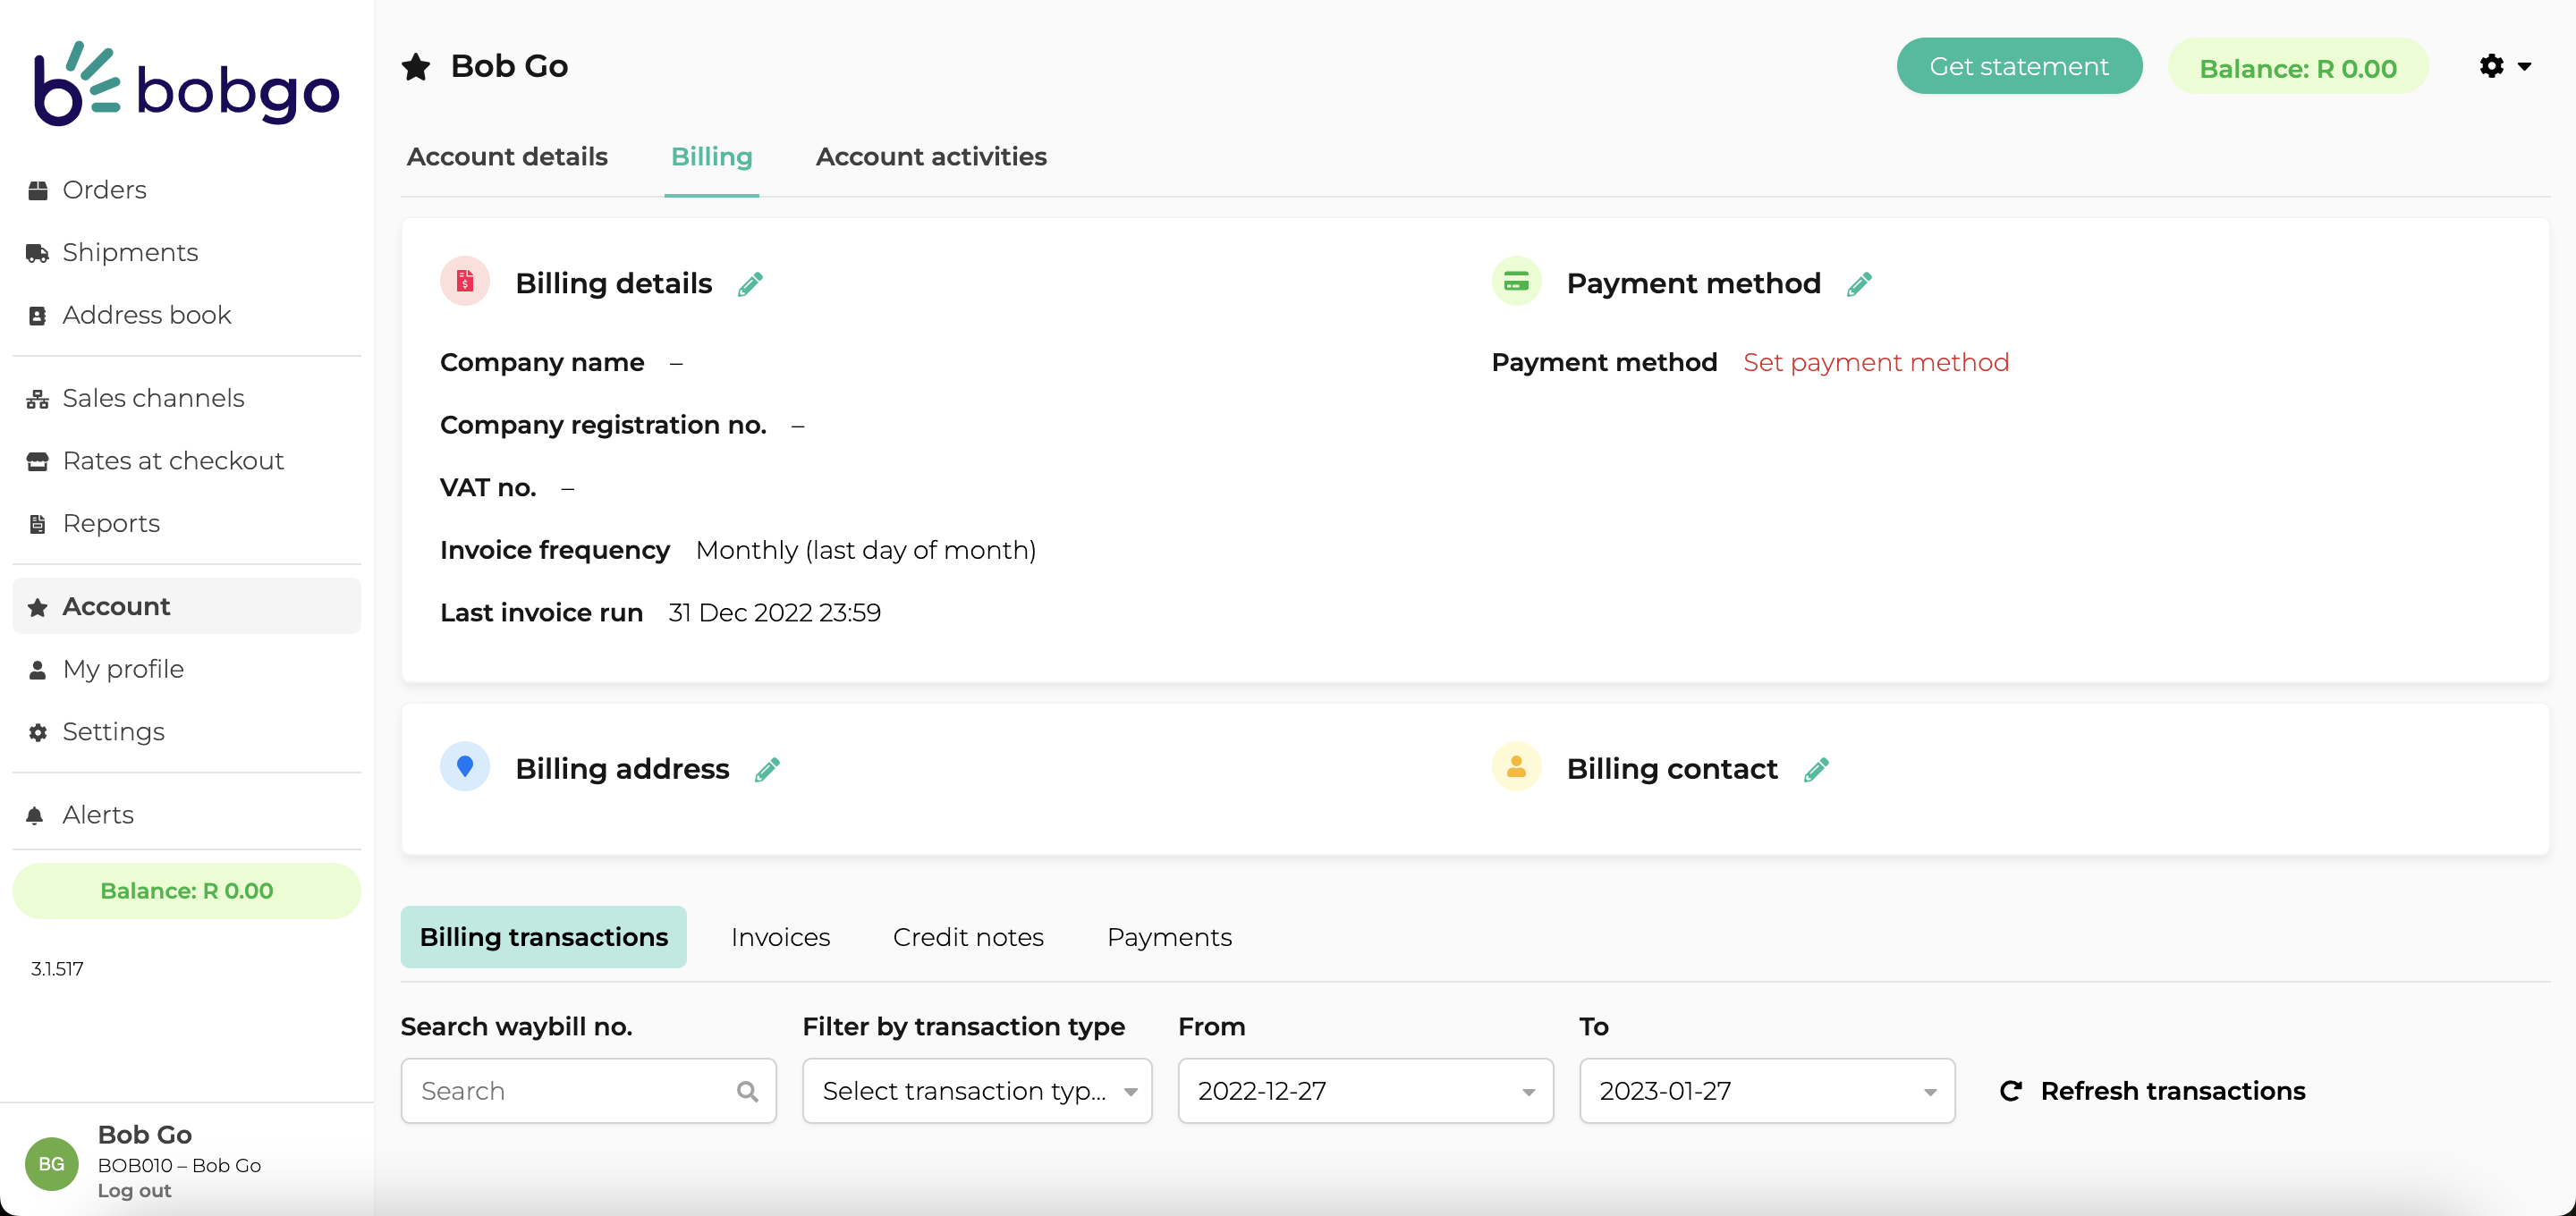Viewport: 2576px width, 1216px height.
Task: Click Refresh transactions
Action: tap(2152, 1091)
